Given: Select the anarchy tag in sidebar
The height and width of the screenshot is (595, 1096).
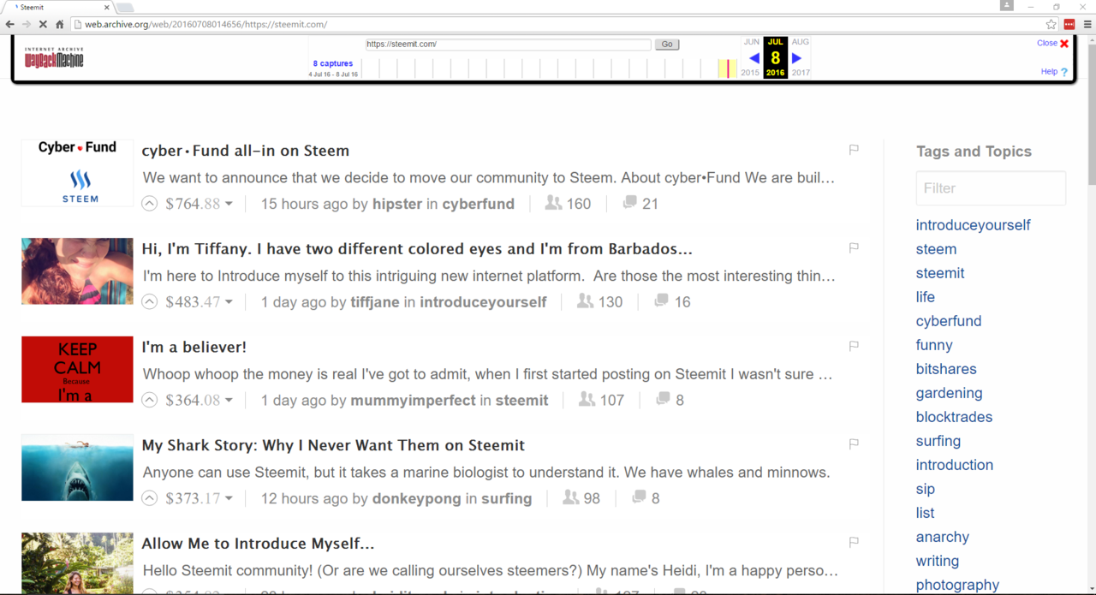Looking at the screenshot, I should [x=942, y=537].
